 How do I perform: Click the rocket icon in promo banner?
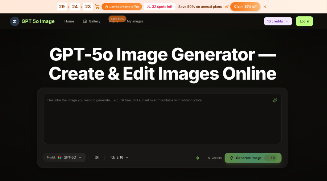point(227,7)
